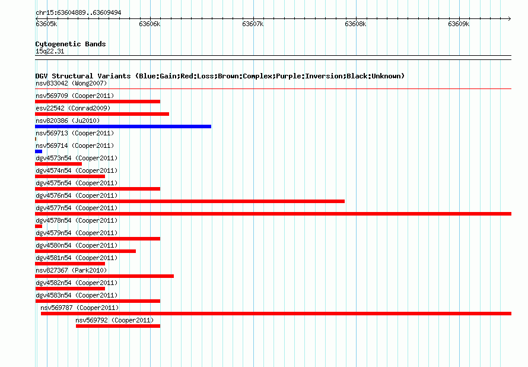Click the blue nsv820386 (Ju2010) gain bar
528x367 pixels.
[x=123, y=126]
